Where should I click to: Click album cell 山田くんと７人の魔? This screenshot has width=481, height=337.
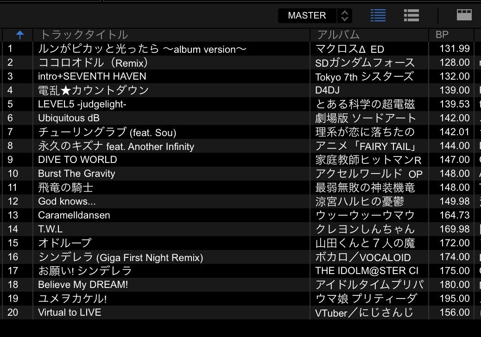tap(365, 243)
